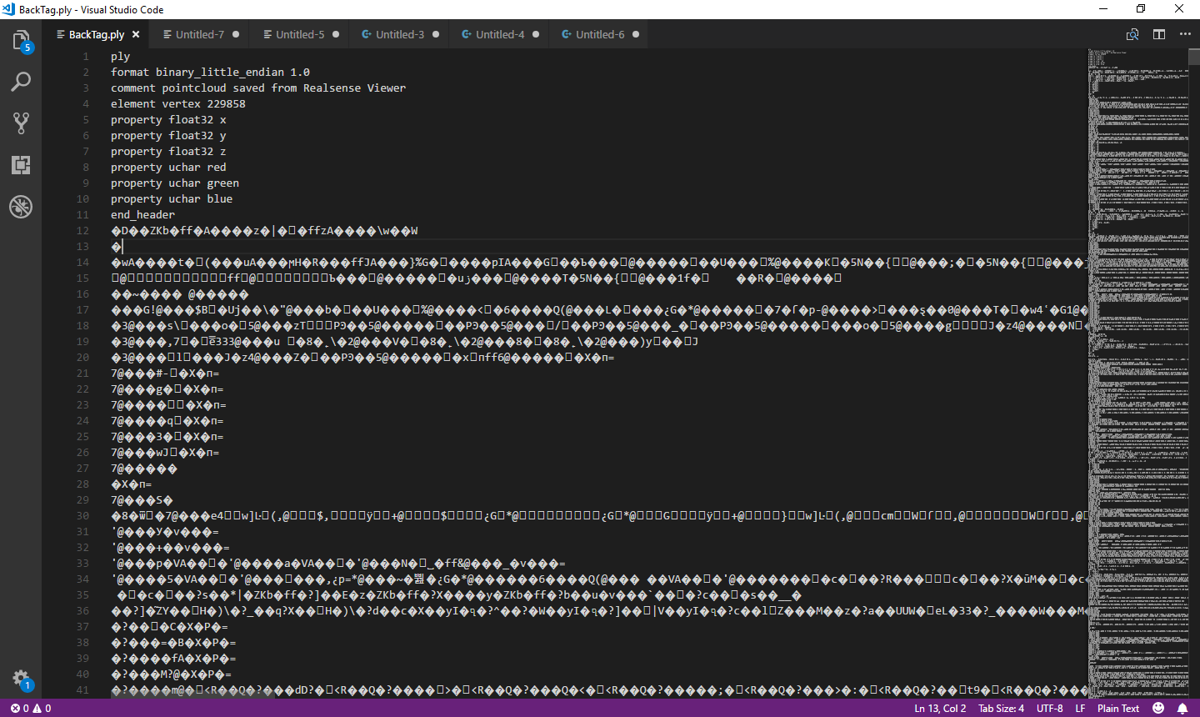The width and height of the screenshot is (1200, 717).
Task: Click the LF end-of-line indicator
Action: 1080,707
